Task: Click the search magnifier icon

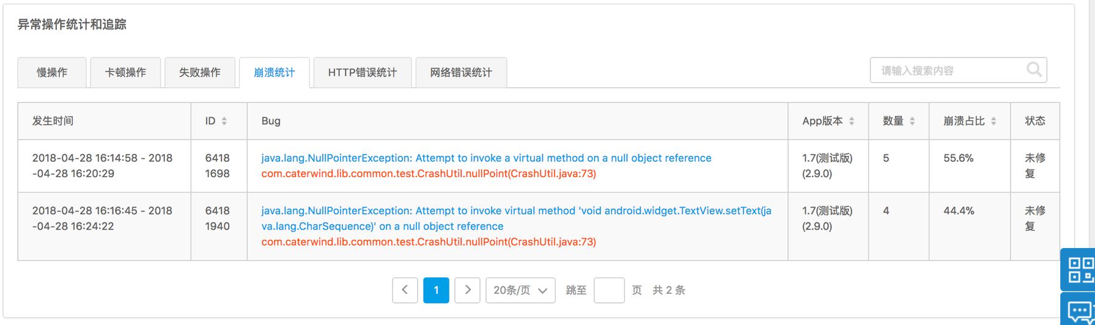Action: point(1034,70)
